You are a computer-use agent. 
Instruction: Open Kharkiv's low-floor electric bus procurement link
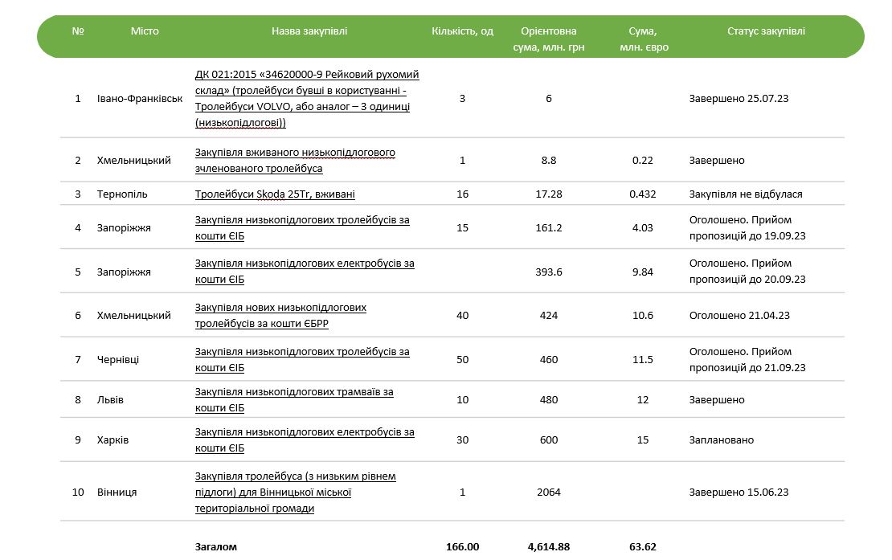point(305,439)
